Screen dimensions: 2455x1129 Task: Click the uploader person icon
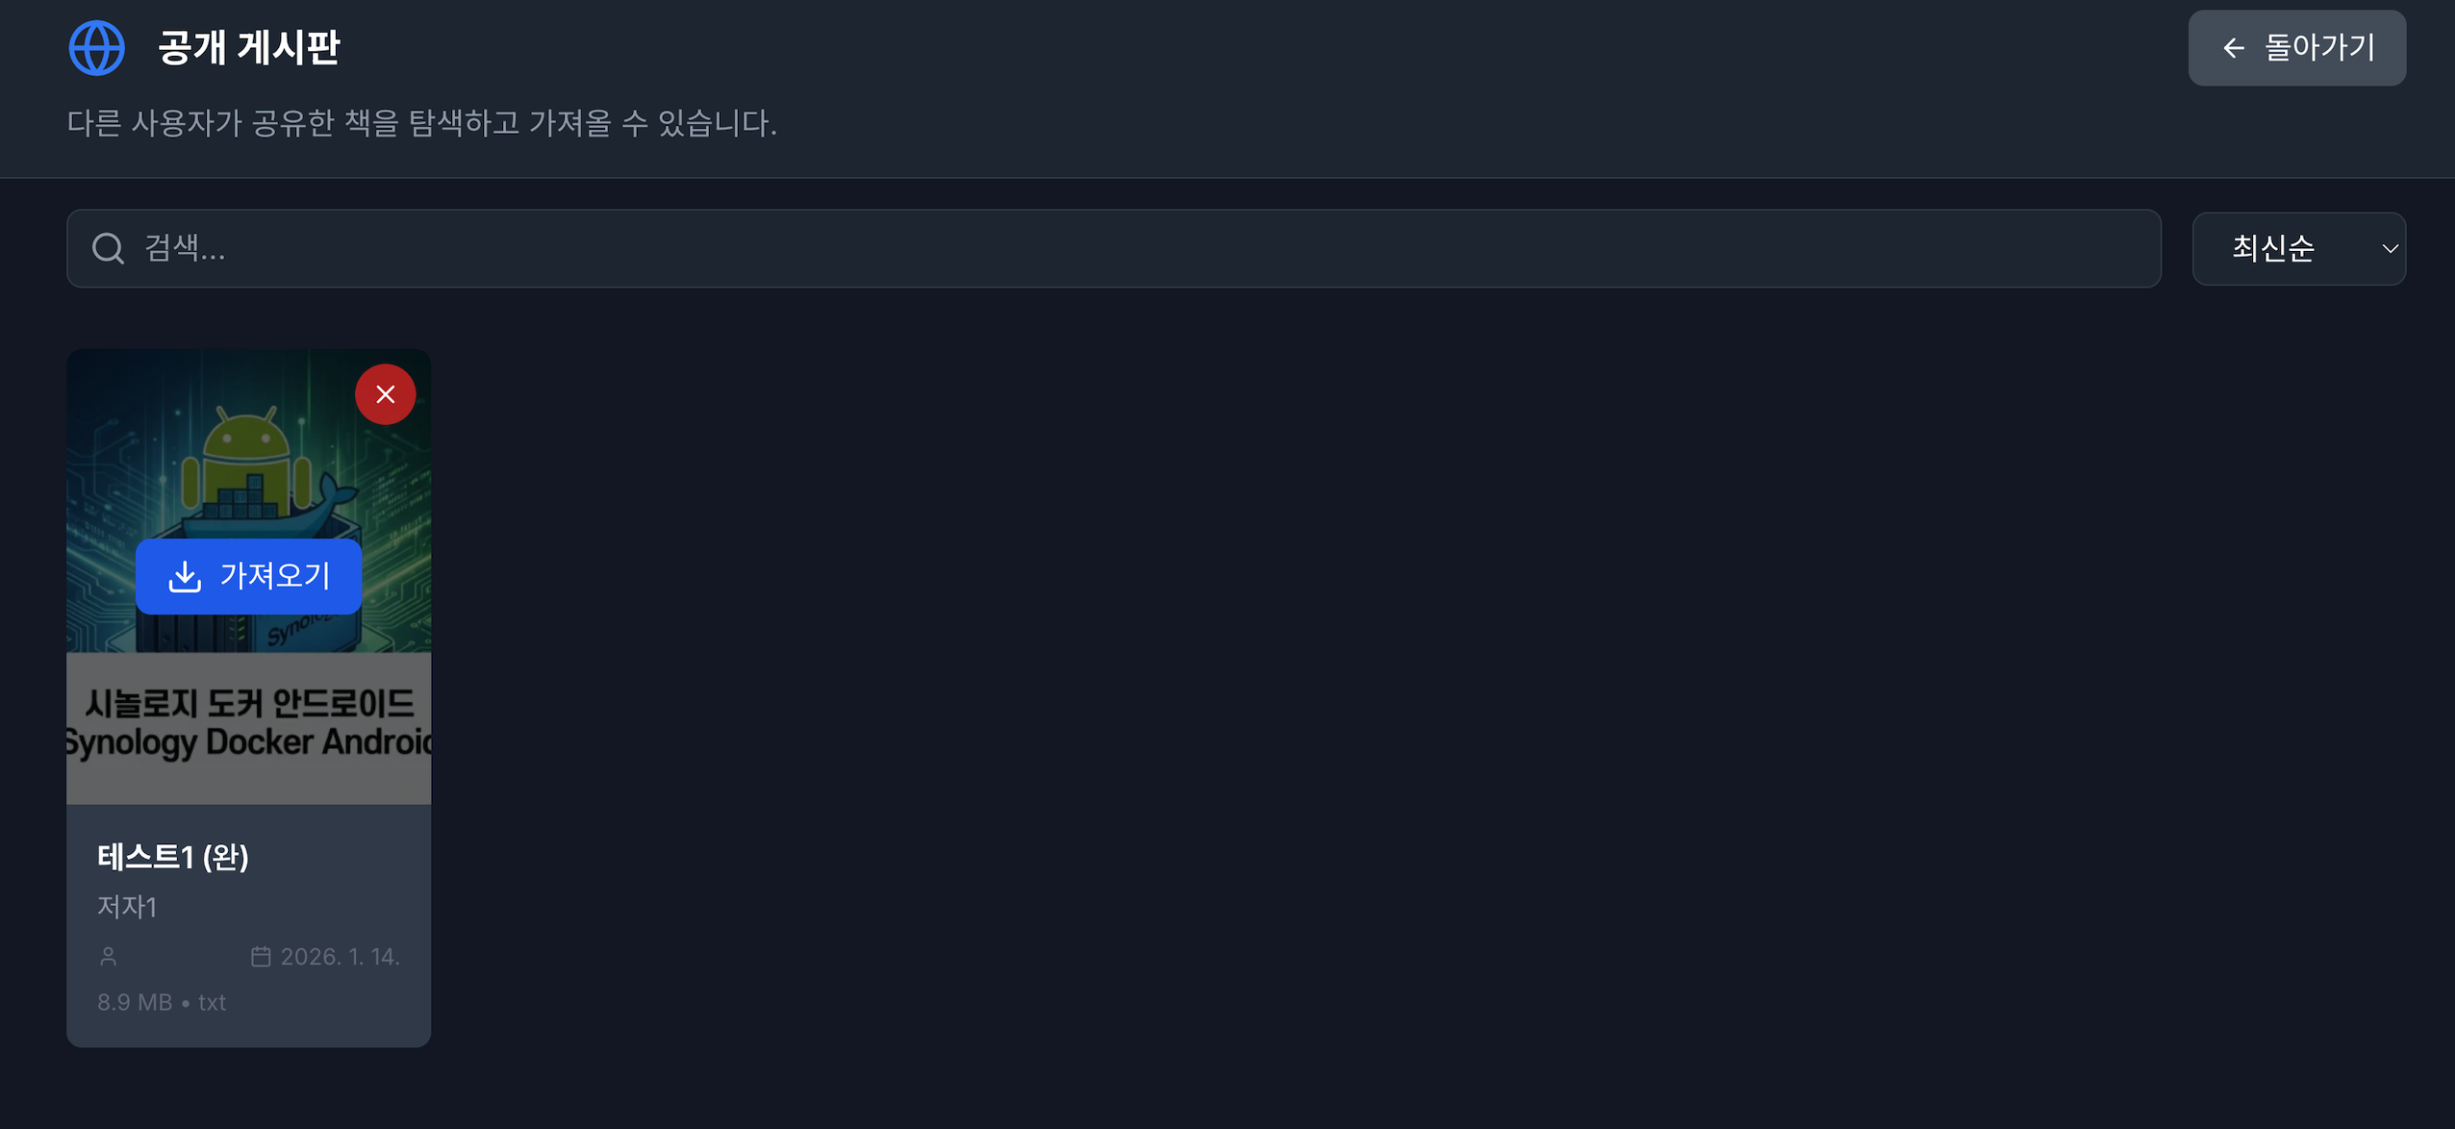pos(108,957)
